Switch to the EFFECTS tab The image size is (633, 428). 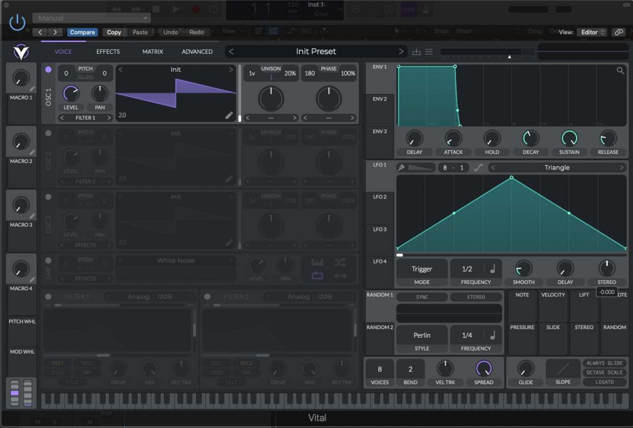click(107, 52)
